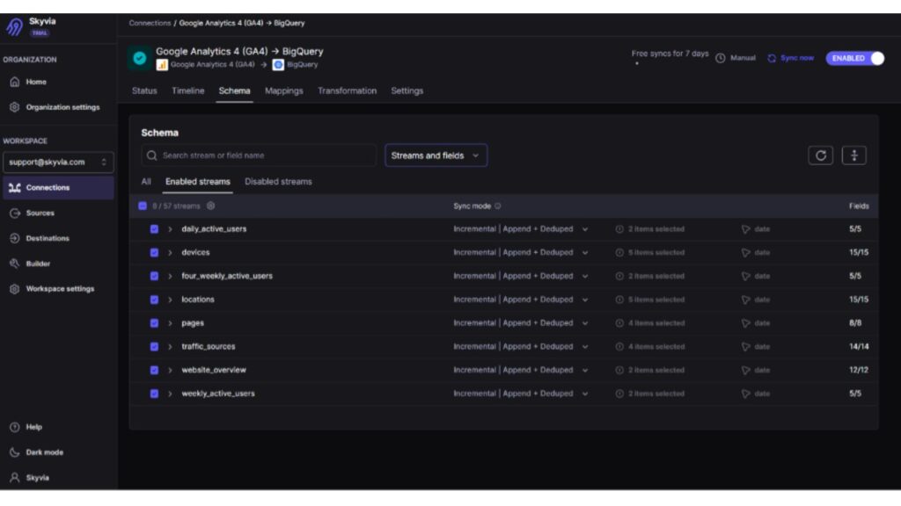Expand the daily_active_users stream row
This screenshot has width=901, height=506.
point(170,229)
